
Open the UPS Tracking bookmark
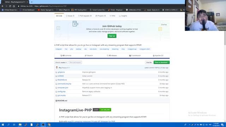pyautogui.click(x=79, y=10)
